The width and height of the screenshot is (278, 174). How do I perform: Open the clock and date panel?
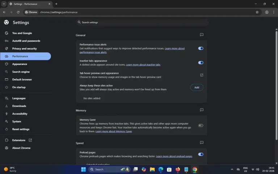coord(268,169)
